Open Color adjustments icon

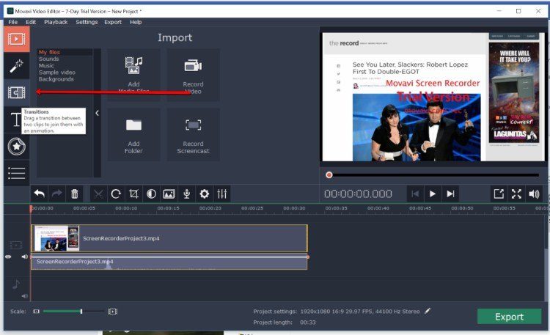151,194
